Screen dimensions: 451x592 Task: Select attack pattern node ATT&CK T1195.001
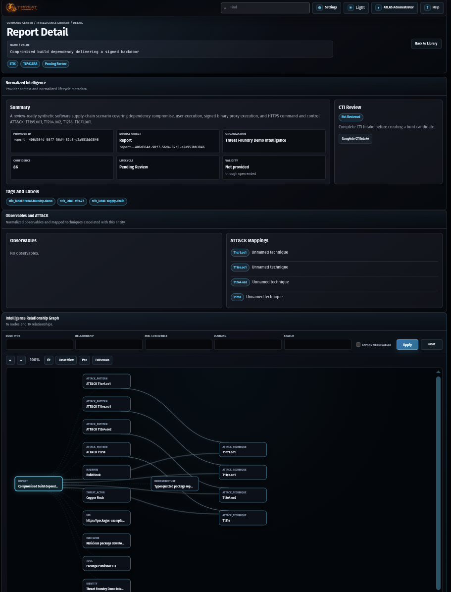click(x=106, y=404)
